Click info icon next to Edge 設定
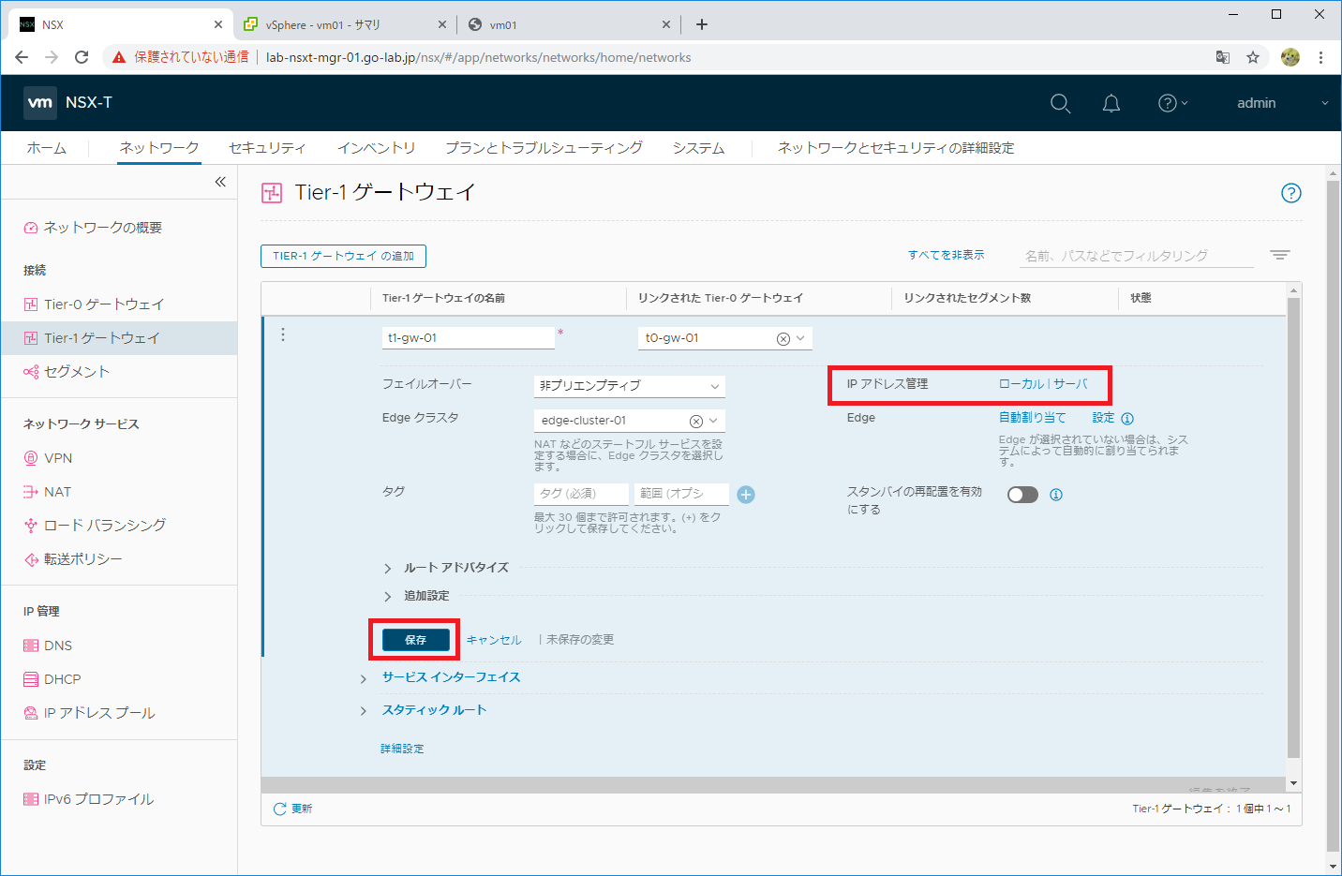 click(1127, 419)
